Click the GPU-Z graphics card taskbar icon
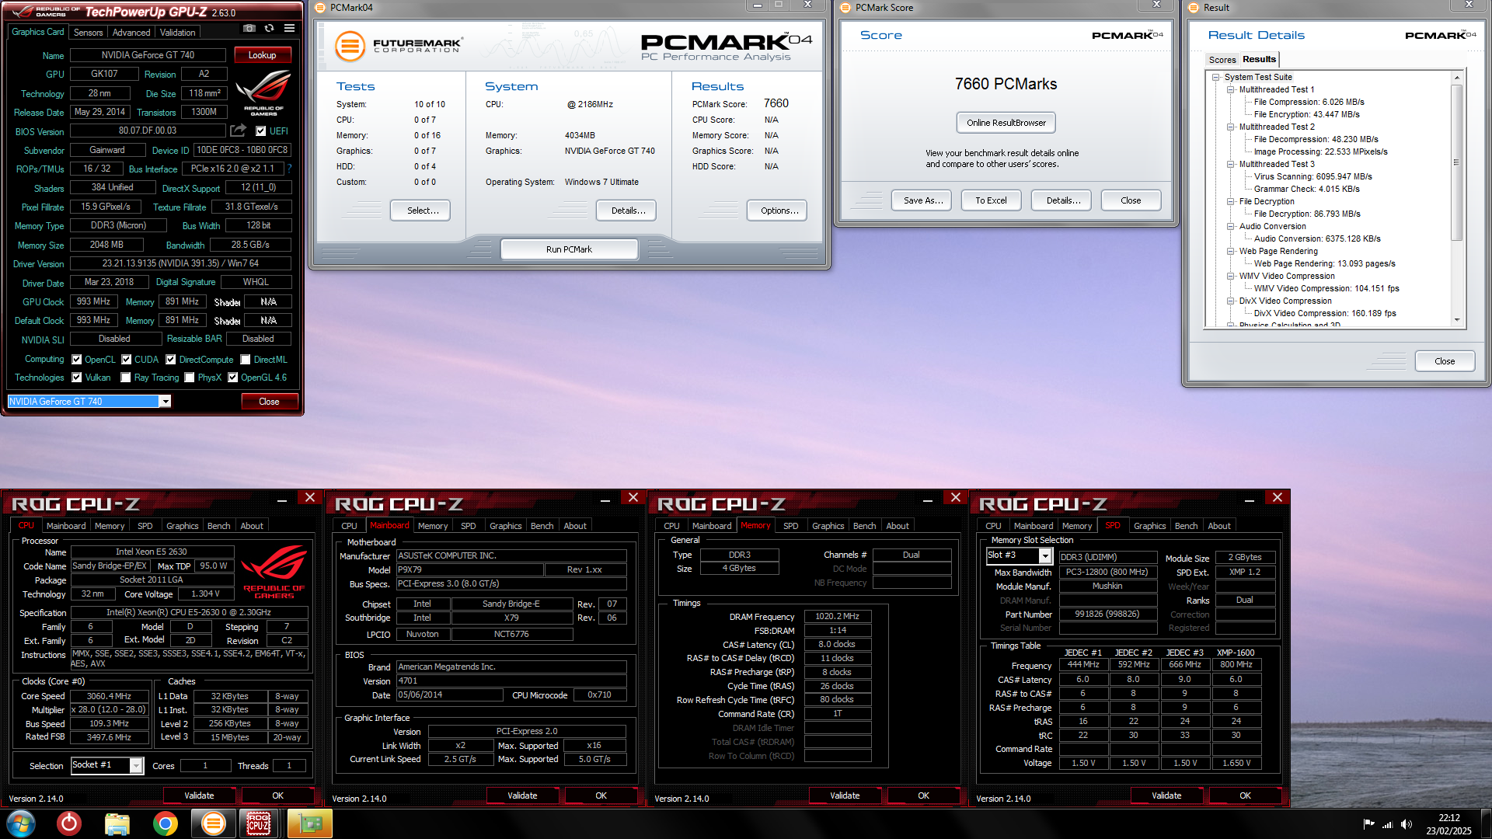1492x839 pixels. [x=309, y=823]
